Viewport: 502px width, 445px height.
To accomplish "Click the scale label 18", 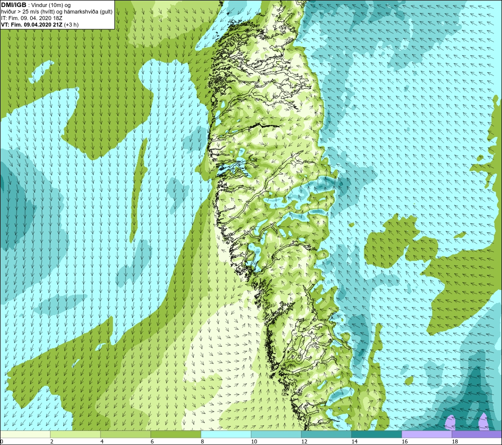I will pos(455,441).
